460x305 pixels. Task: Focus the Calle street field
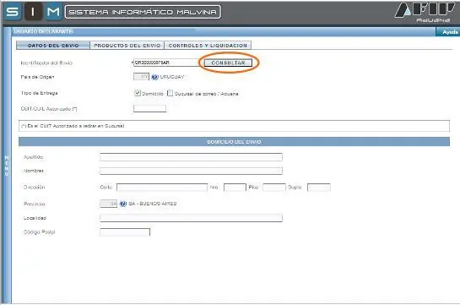tap(162, 188)
